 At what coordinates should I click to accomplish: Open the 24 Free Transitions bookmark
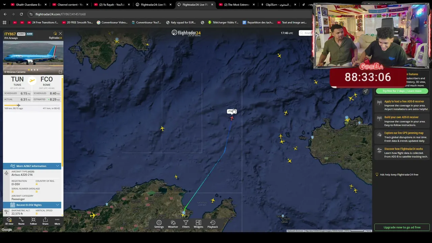[x=43, y=23]
